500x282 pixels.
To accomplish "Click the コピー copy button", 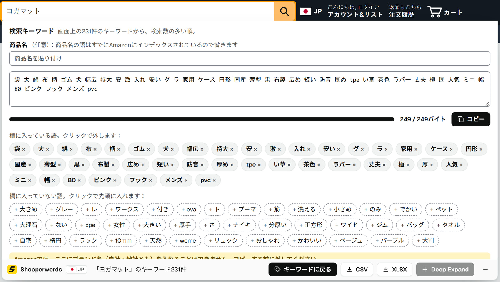I will pyautogui.click(x=471, y=119).
